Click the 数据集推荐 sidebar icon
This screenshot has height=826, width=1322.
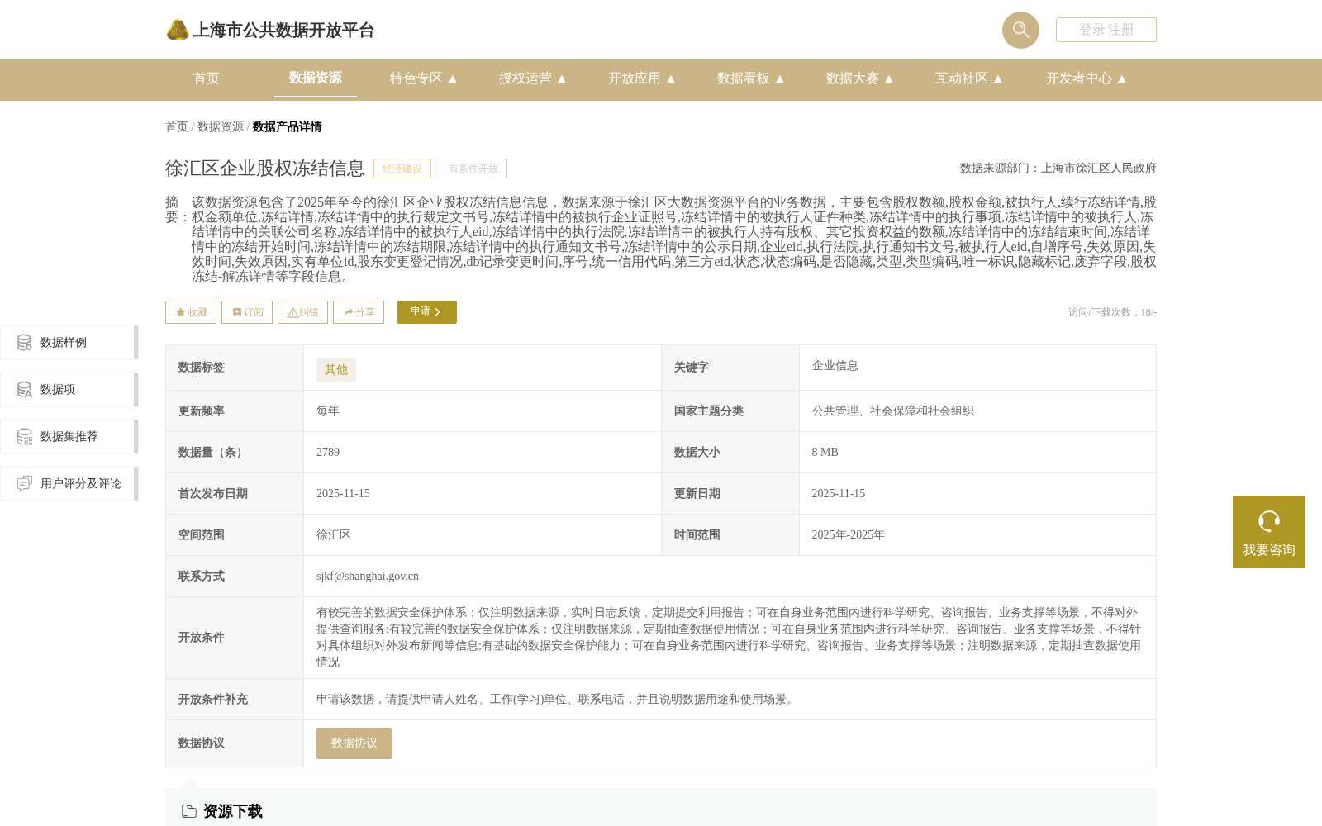click(25, 436)
